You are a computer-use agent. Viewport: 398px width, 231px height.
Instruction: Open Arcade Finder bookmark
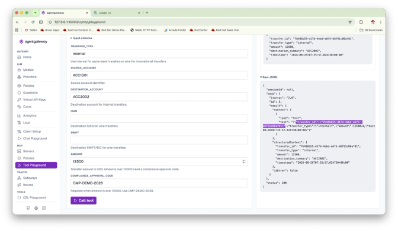[175, 30]
